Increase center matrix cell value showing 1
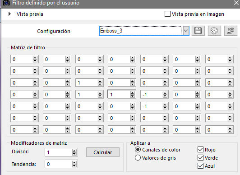This screenshot has width=240, height=175. 132,93
